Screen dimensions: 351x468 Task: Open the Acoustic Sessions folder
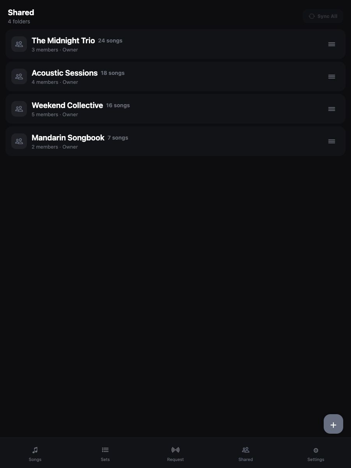point(175,76)
